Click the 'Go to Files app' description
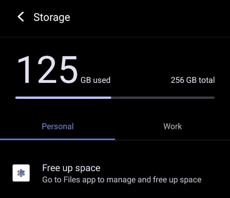Image resolution: width=230 pixels, height=198 pixels. (x=122, y=179)
